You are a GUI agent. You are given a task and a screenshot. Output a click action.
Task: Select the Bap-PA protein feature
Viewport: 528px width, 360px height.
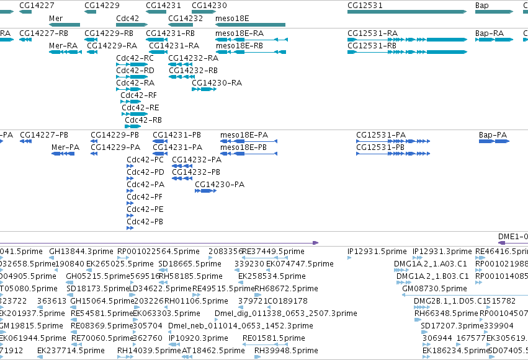[x=494, y=141]
